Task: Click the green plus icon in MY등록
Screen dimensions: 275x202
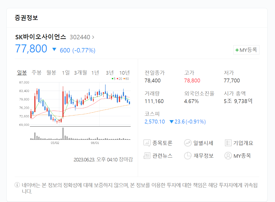Action: point(237,50)
